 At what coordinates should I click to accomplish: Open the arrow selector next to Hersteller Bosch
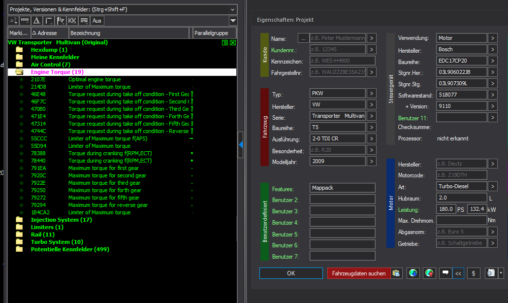pos(493,49)
